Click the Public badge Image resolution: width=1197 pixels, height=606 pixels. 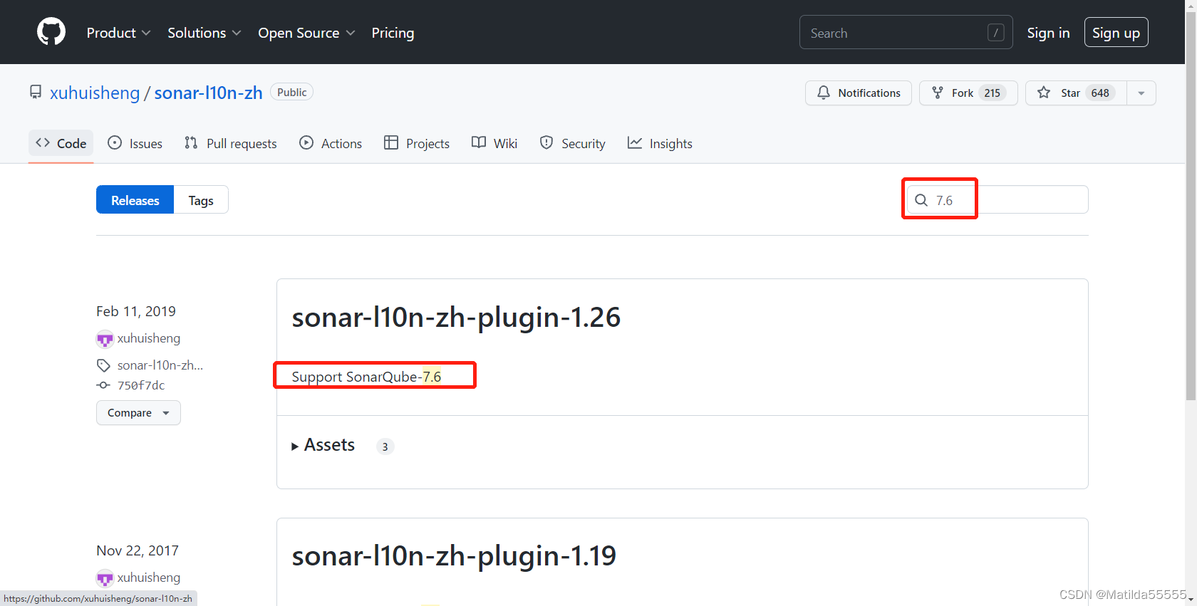(x=291, y=93)
